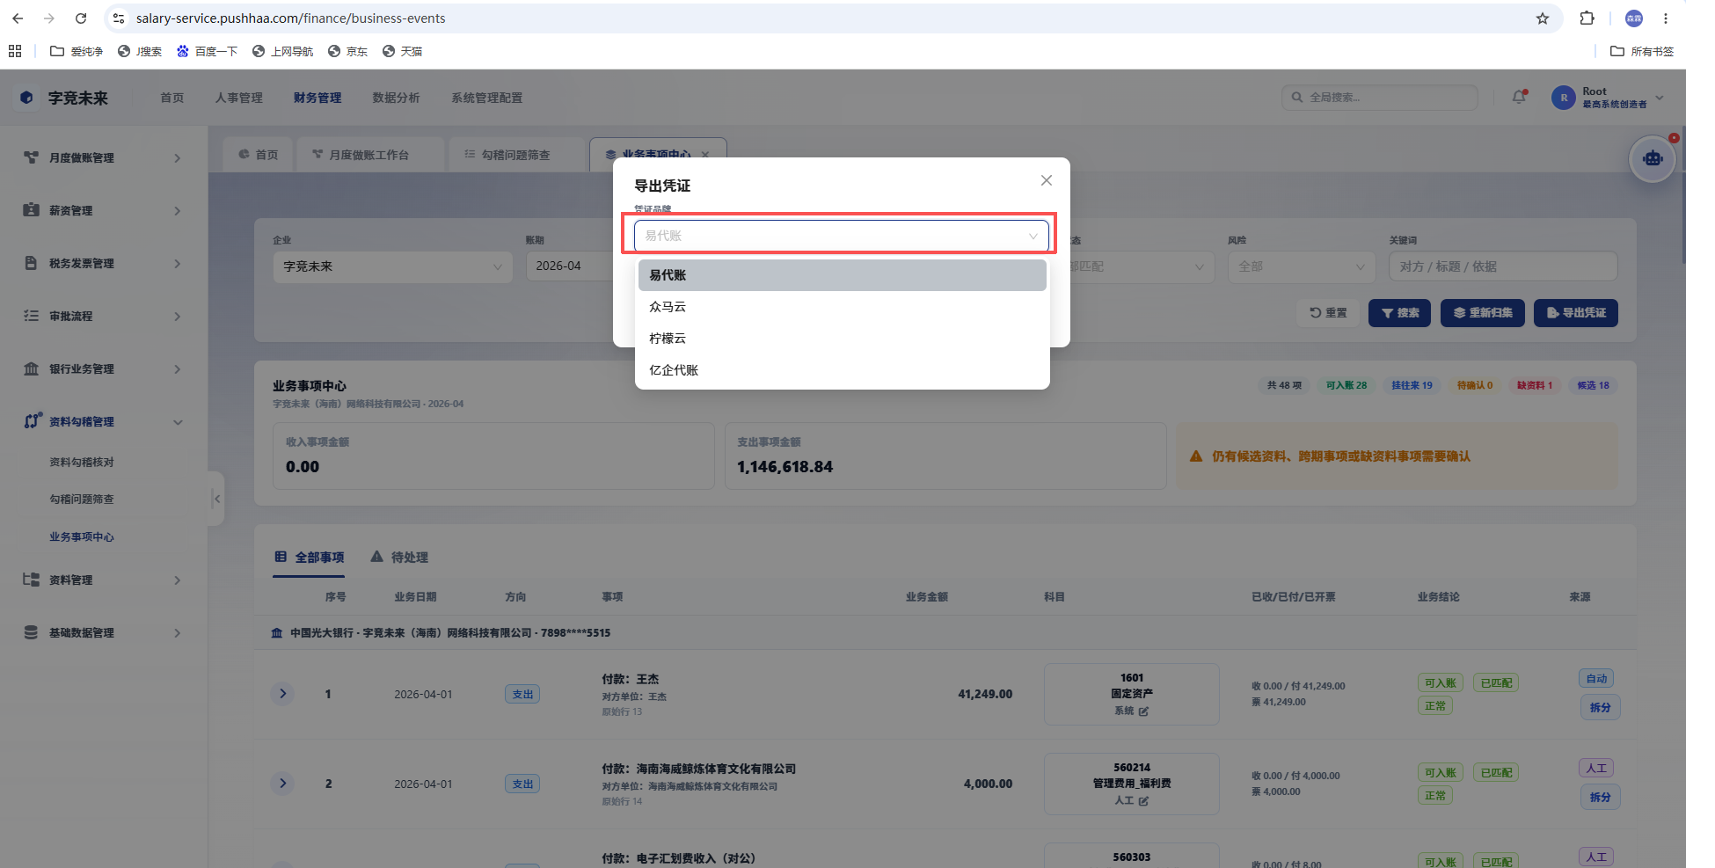Open the 企业 字竞未来 dropdown
Image resolution: width=1715 pixels, height=868 pixels.
392,266
